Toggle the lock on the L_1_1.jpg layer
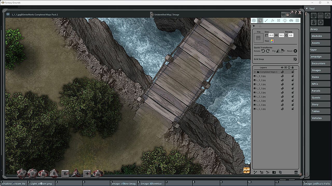The height and width of the screenshot is (186, 332). [293, 109]
